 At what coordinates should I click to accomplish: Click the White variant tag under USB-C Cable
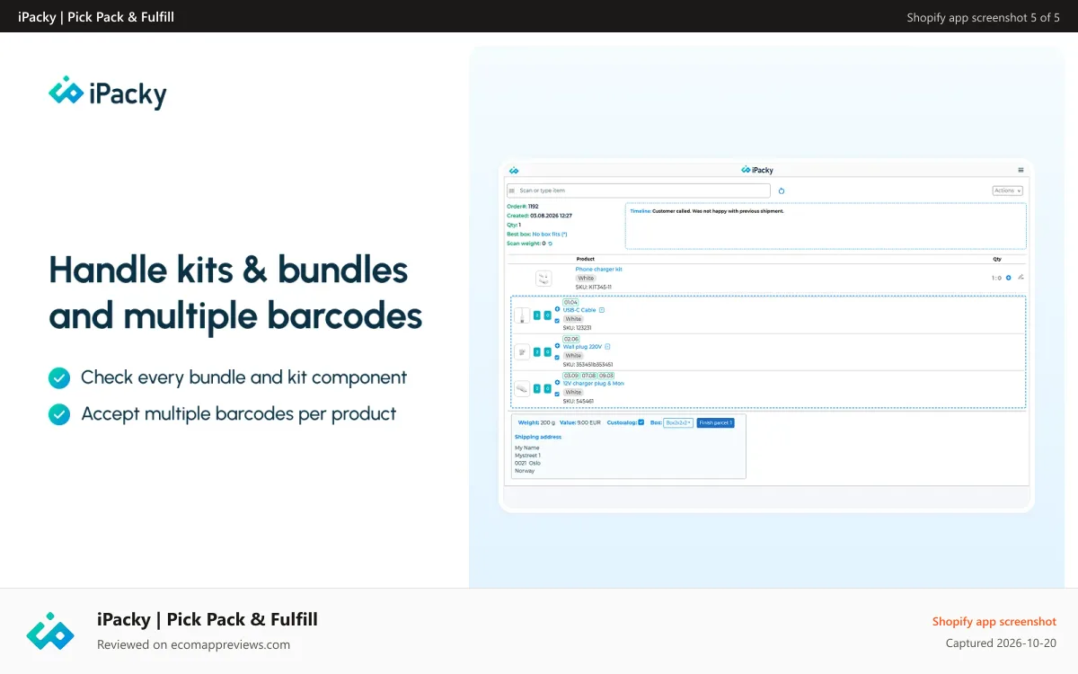coord(573,319)
